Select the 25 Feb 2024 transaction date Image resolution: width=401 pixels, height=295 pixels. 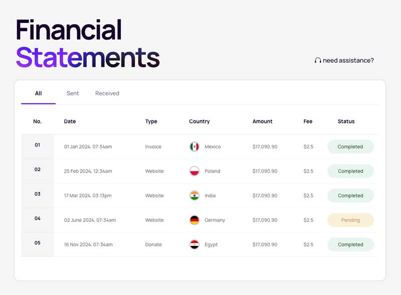click(x=88, y=171)
